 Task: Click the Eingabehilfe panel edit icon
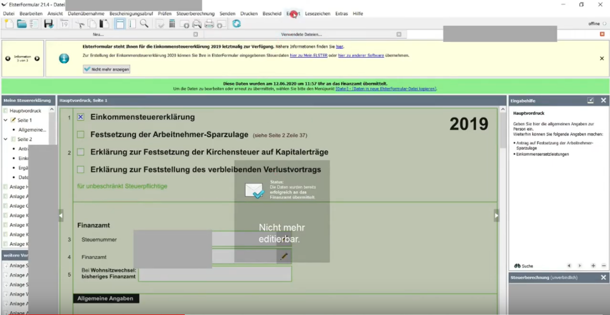[591, 100]
